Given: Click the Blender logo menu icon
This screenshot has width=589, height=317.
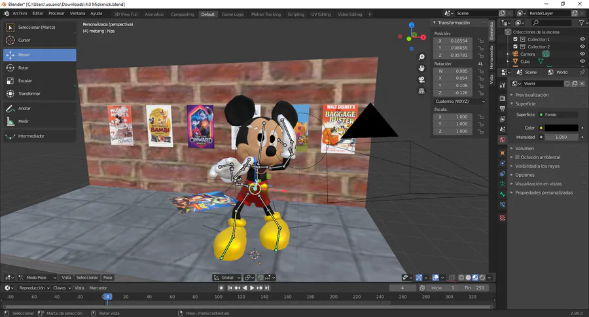Looking at the screenshot, I should click(7, 14).
